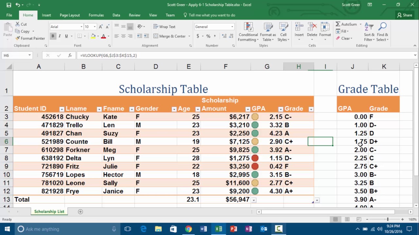Apply comma style number format
Screen dimensions: 419x235
[215, 36]
